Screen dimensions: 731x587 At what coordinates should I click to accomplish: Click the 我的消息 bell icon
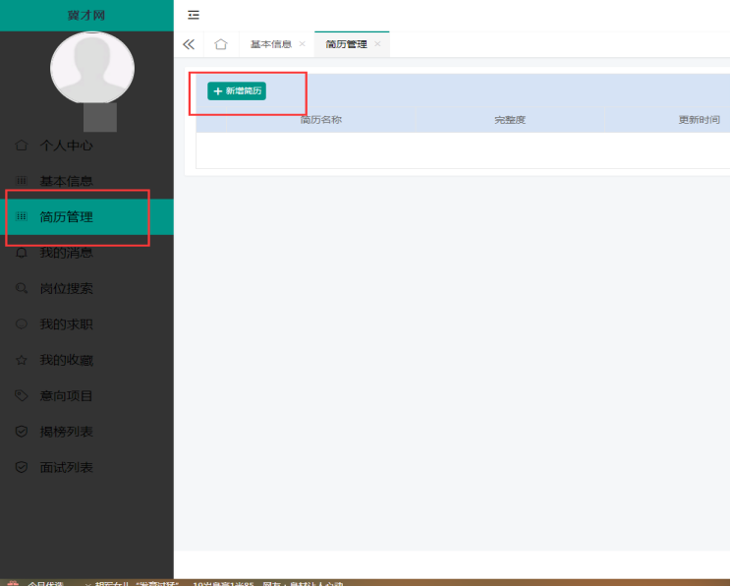click(22, 253)
